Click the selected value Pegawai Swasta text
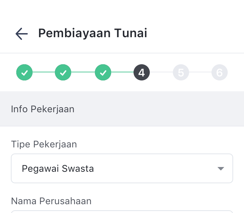 (58, 168)
